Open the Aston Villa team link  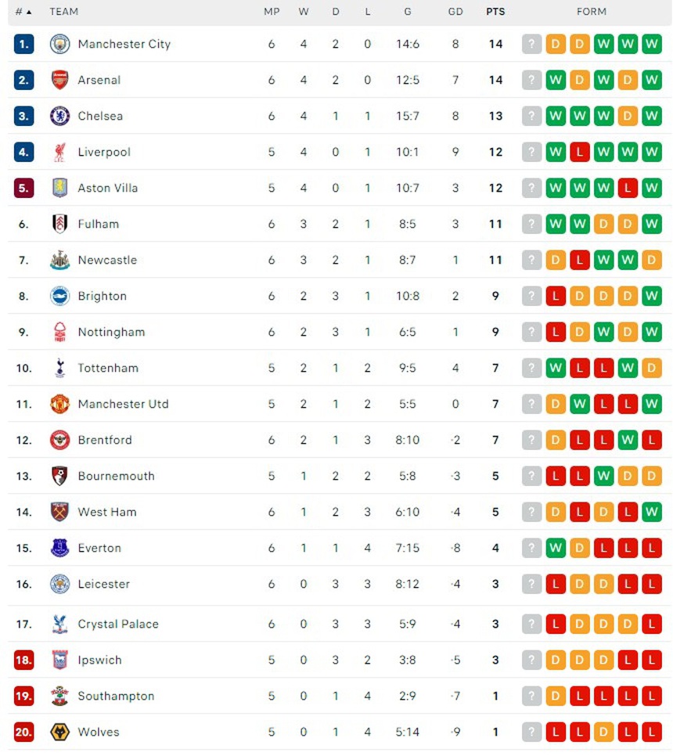click(108, 189)
